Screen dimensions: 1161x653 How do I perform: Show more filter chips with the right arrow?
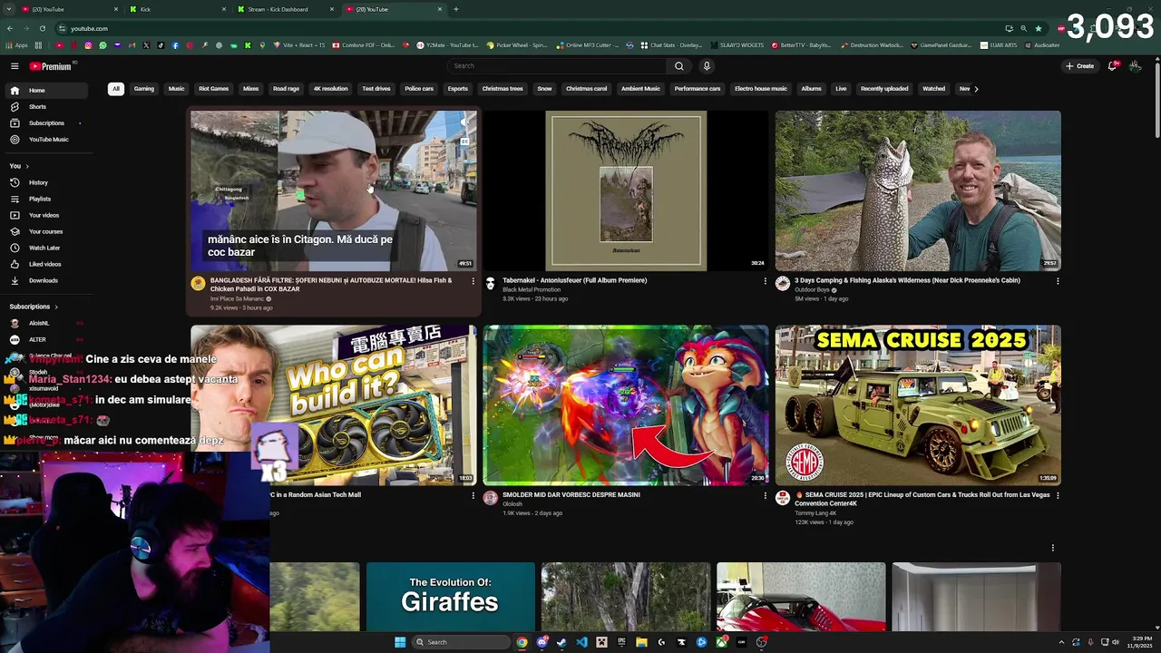pos(976,89)
